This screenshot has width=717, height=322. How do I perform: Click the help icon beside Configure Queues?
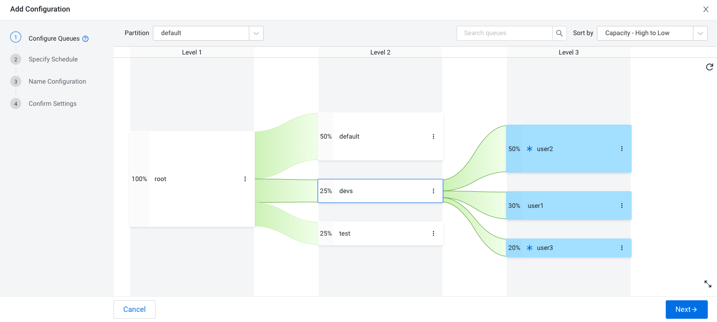(x=85, y=39)
